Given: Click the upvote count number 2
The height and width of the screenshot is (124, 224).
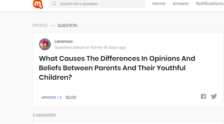Looking at the screenshot, I should [61, 97].
